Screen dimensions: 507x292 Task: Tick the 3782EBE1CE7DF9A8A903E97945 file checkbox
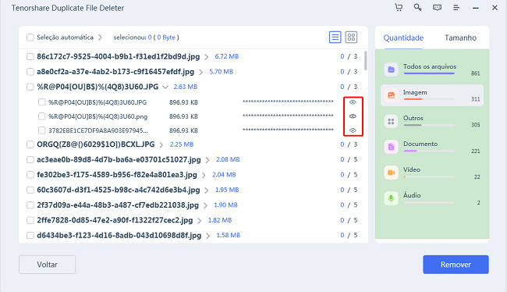(x=41, y=130)
